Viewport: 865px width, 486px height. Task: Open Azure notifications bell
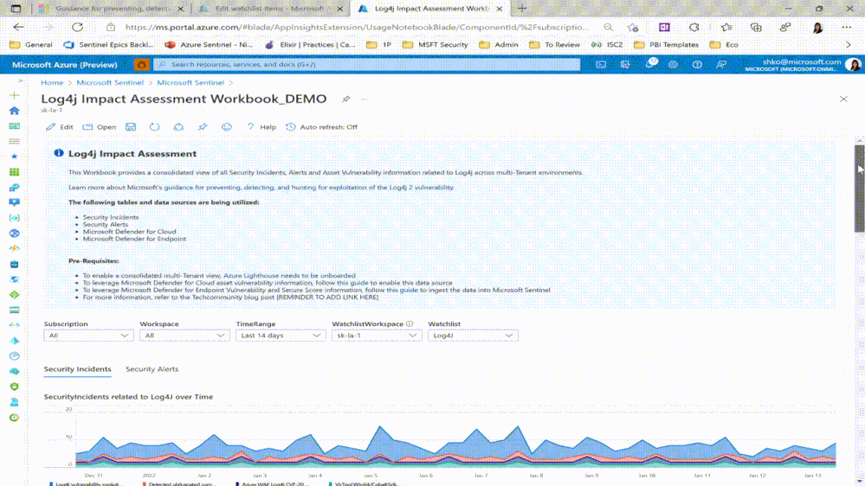coord(649,65)
